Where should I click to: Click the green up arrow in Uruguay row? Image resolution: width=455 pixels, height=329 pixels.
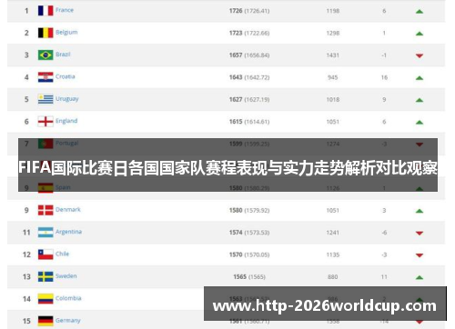420,100
